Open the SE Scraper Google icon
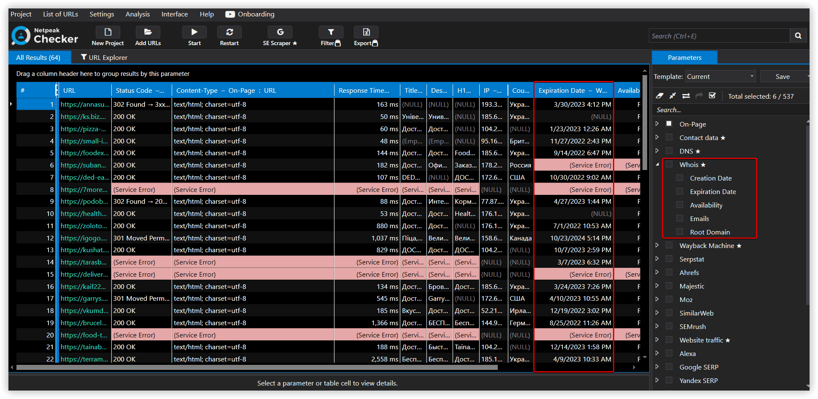Viewport: 818px width, 399px height. coord(280,32)
